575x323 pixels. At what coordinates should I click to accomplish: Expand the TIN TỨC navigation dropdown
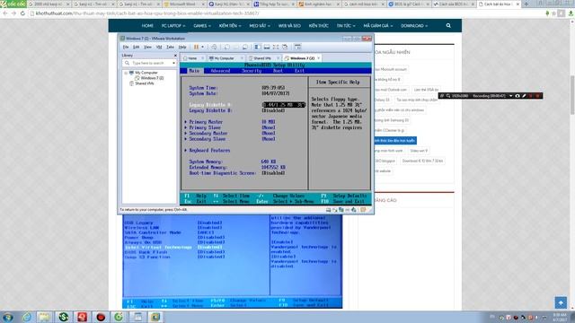346,26
